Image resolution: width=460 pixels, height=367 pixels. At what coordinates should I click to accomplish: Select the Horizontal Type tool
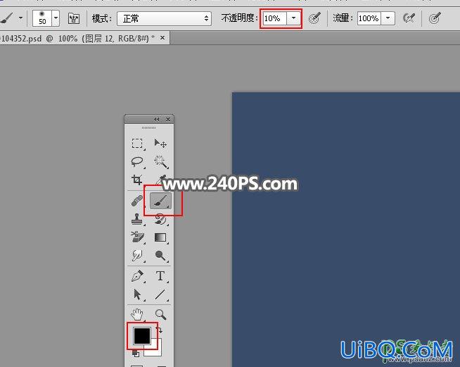tap(160, 276)
